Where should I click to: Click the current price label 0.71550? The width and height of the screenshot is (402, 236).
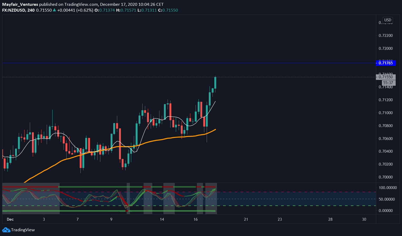(x=386, y=77)
